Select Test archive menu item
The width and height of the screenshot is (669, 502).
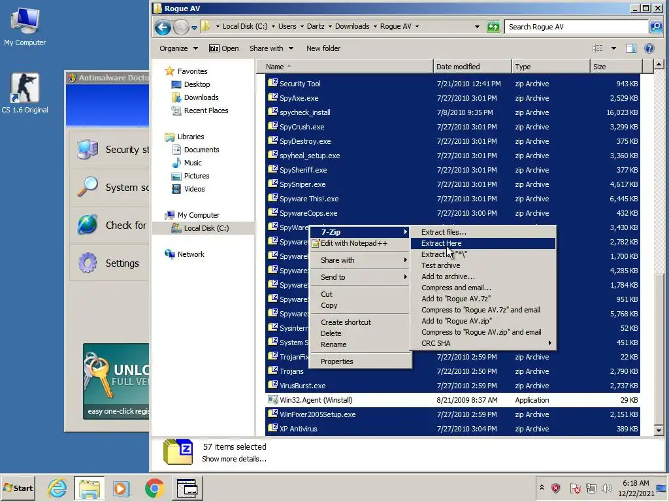483,265
